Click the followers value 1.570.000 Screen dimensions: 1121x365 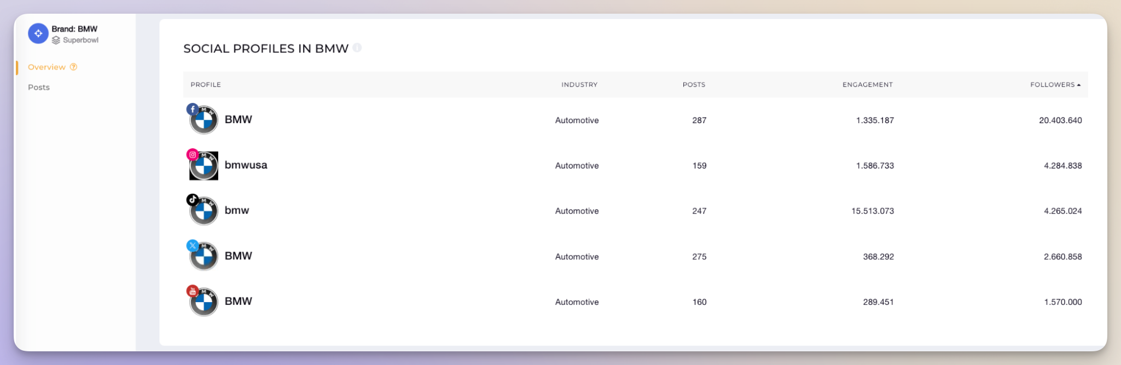pos(1062,302)
